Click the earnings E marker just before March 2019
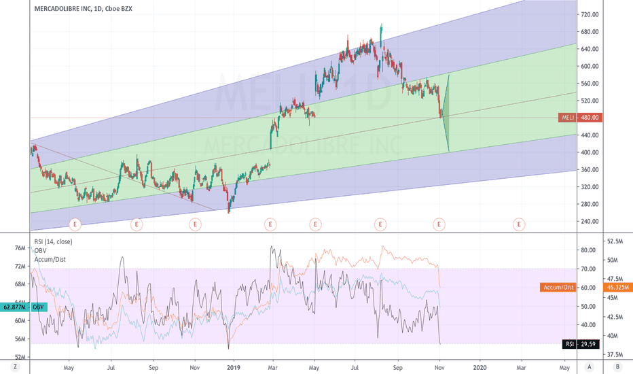633x374 pixels. (x=270, y=224)
